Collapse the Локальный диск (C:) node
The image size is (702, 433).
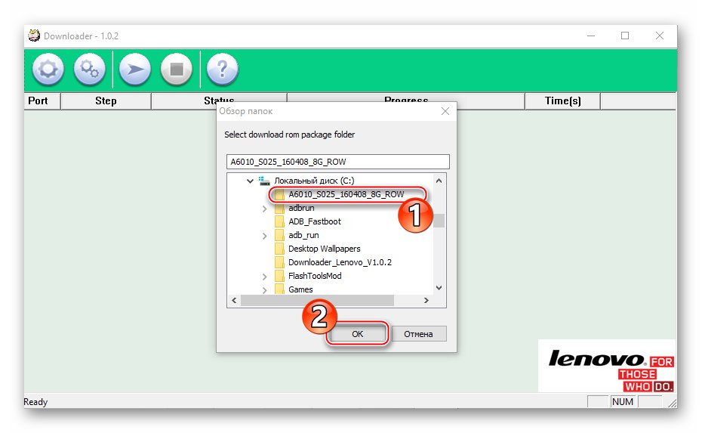[x=250, y=181]
